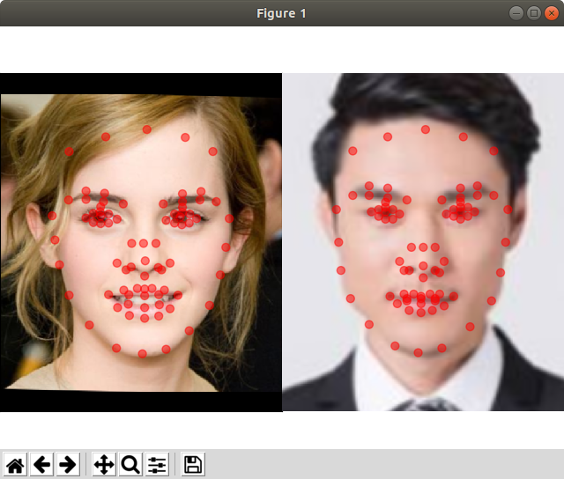Go forward to next view arrow
The image size is (564, 479).
[68, 465]
